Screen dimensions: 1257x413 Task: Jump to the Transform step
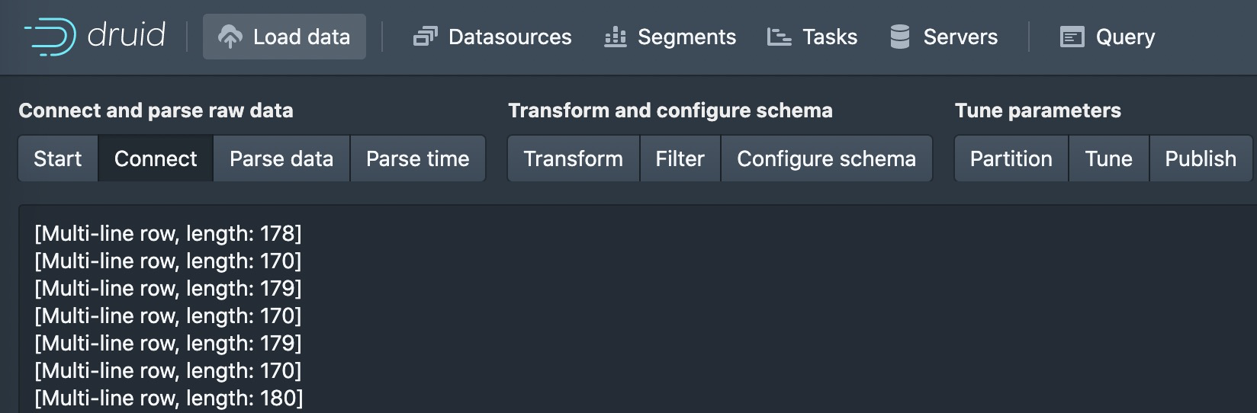tap(573, 158)
